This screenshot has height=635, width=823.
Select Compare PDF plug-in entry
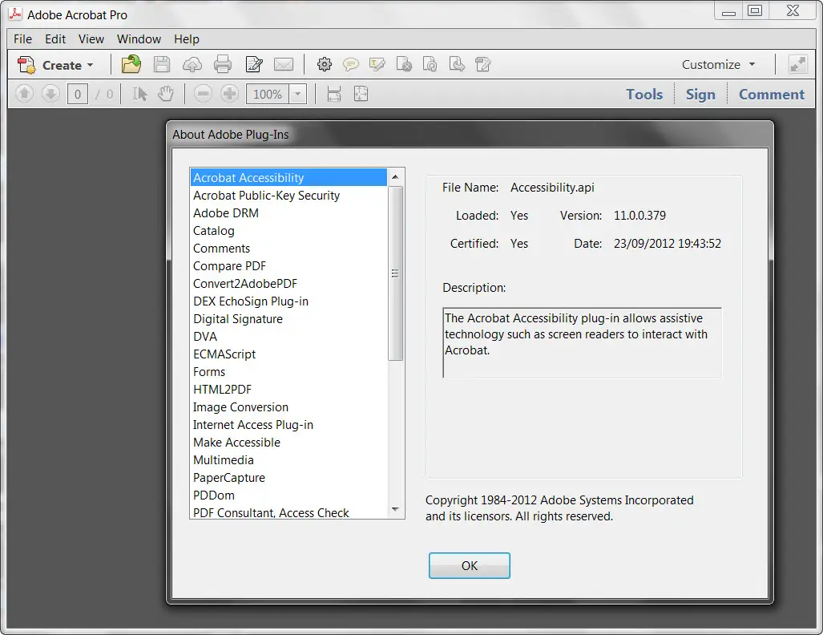tap(288, 265)
